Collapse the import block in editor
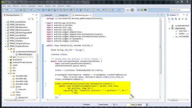 coord(45,23)
